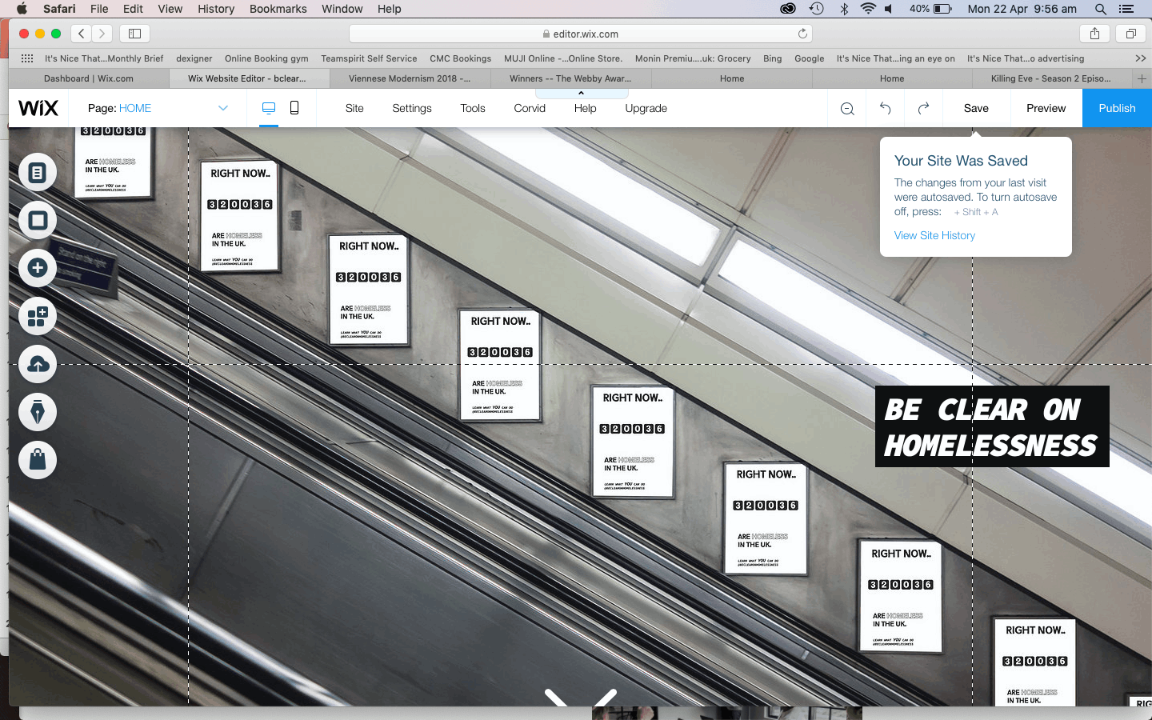Open the dexigner bookmark
Viewport: 1152px width, 720px height.
[x=194, y=58]
